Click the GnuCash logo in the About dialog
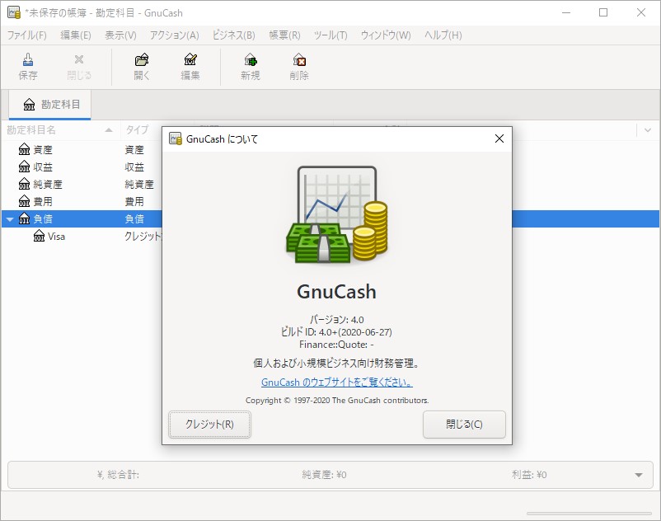The width and height of the screenshot is (661, 521). pos(339,214)
